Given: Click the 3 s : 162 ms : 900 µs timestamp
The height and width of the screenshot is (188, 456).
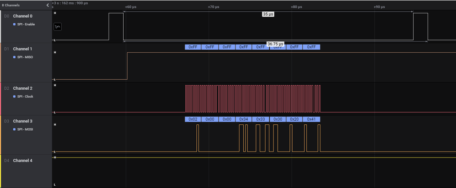Looking at the screenshot, I should pyautogui.click(x=70, y=3).
